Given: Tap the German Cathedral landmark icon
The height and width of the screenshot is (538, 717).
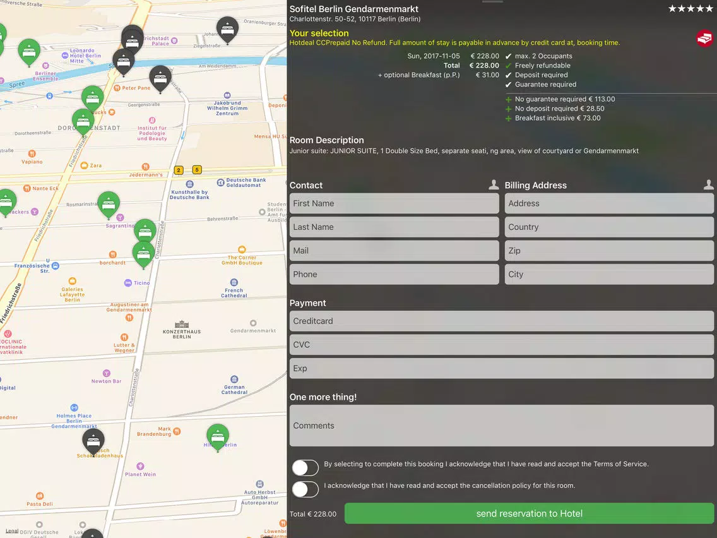Looking at the screenshot, I should pyautogui.click(x=235, y=380).
